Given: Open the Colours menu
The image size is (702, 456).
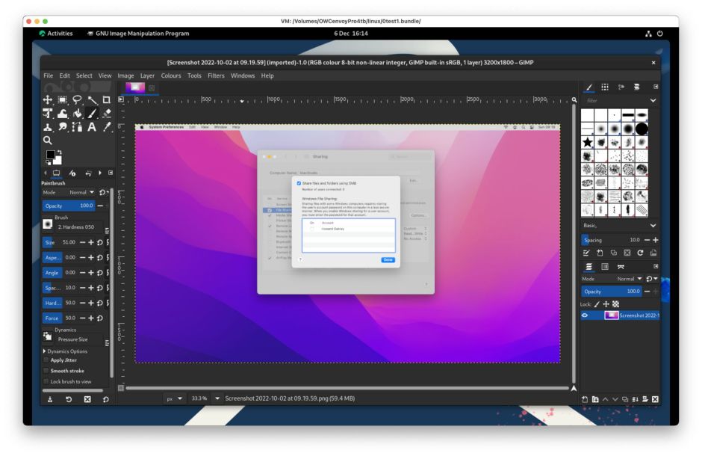Looking at the screenshot, I should point(171,76).
